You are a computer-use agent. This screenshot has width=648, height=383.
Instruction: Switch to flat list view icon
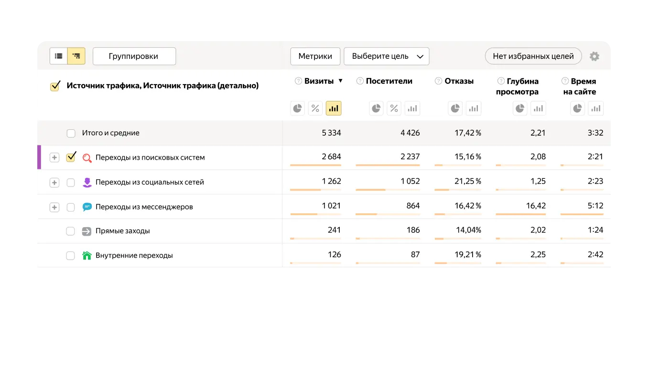58,56
